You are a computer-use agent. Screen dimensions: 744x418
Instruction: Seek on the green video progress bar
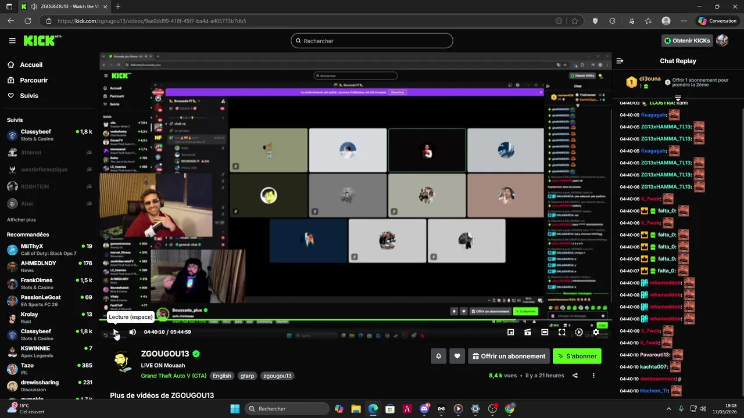(x=355, y=319)
